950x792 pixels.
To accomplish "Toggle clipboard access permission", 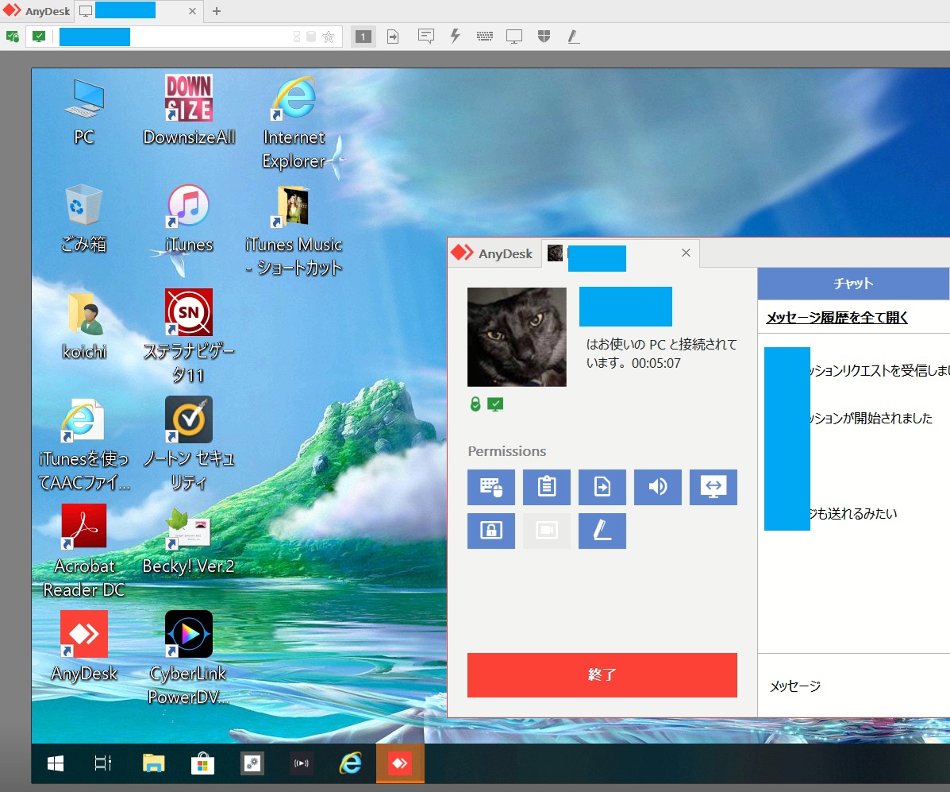I will (547, 487).
